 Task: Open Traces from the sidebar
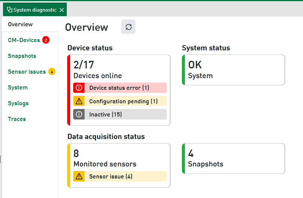17,119
